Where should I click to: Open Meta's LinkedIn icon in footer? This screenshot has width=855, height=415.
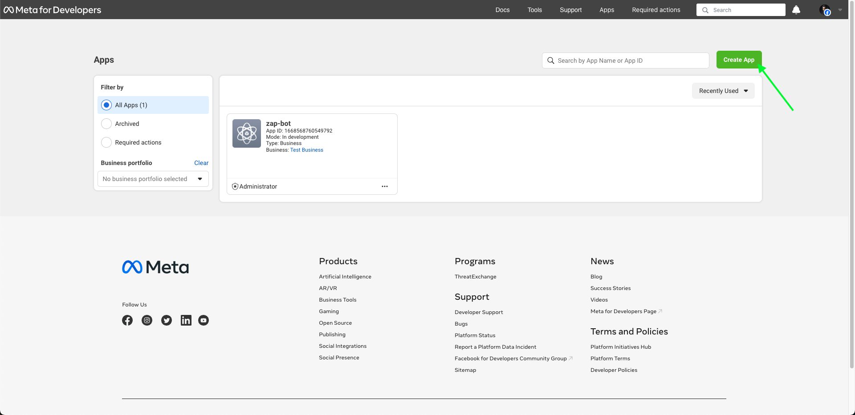186,320
